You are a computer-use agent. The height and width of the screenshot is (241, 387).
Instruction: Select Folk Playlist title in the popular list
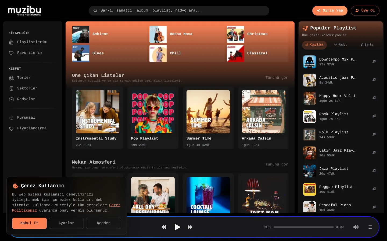(x=334, y=132)
